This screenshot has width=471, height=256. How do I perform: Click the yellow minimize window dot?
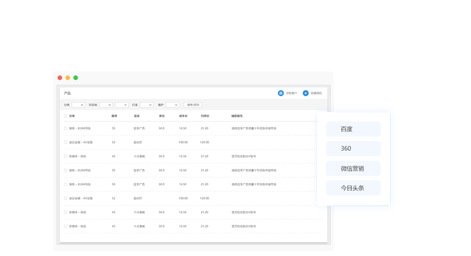(68, 78)
